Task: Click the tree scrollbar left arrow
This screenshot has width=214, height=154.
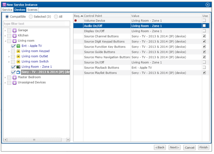Action: coord(5,140)
